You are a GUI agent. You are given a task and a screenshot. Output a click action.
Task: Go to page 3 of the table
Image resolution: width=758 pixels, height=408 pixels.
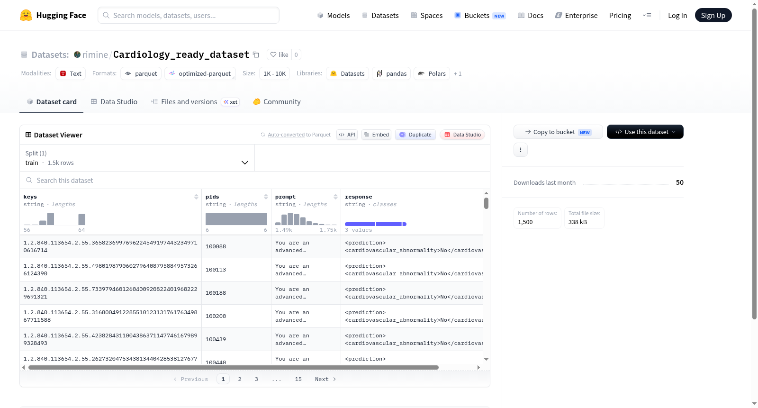pyautogui.click(x=256, y=379)
